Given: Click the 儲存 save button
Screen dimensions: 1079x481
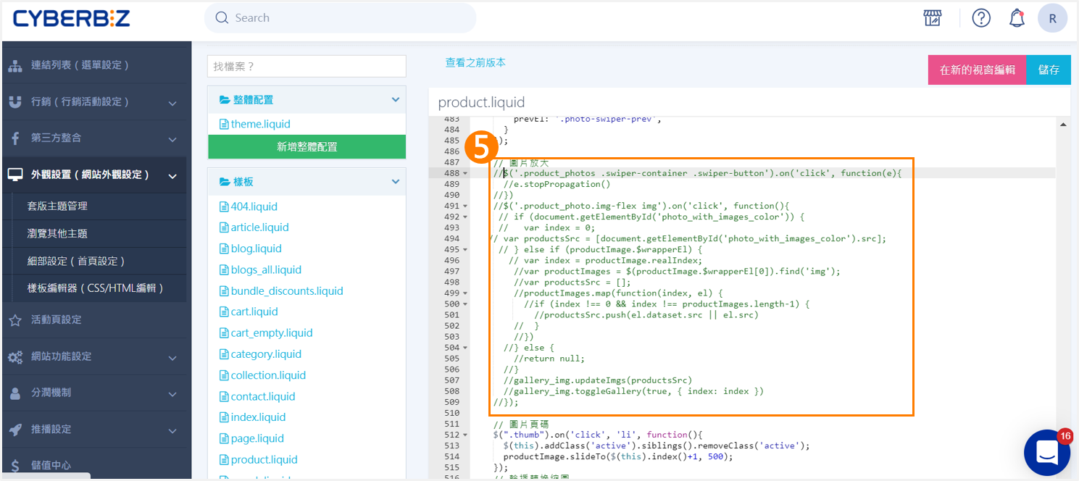Looking at the screenshot, I should pyautogui.click(x=1049, y=70).
